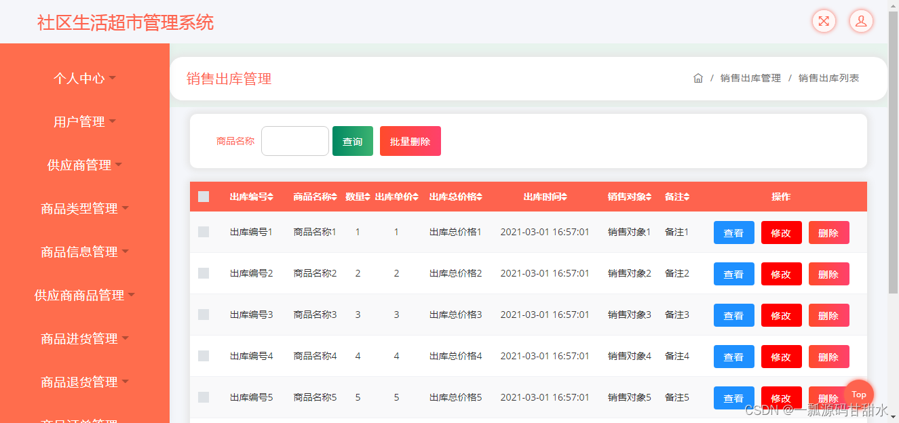Expand the 商品类型管理 sidebar menu
Image resolution: width=899 pixels, height=423 pixels.
(x=85, y=208)
